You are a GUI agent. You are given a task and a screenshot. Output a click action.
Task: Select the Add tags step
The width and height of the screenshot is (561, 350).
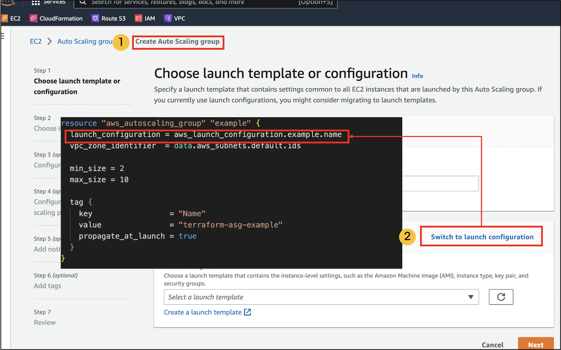(48, 286)
